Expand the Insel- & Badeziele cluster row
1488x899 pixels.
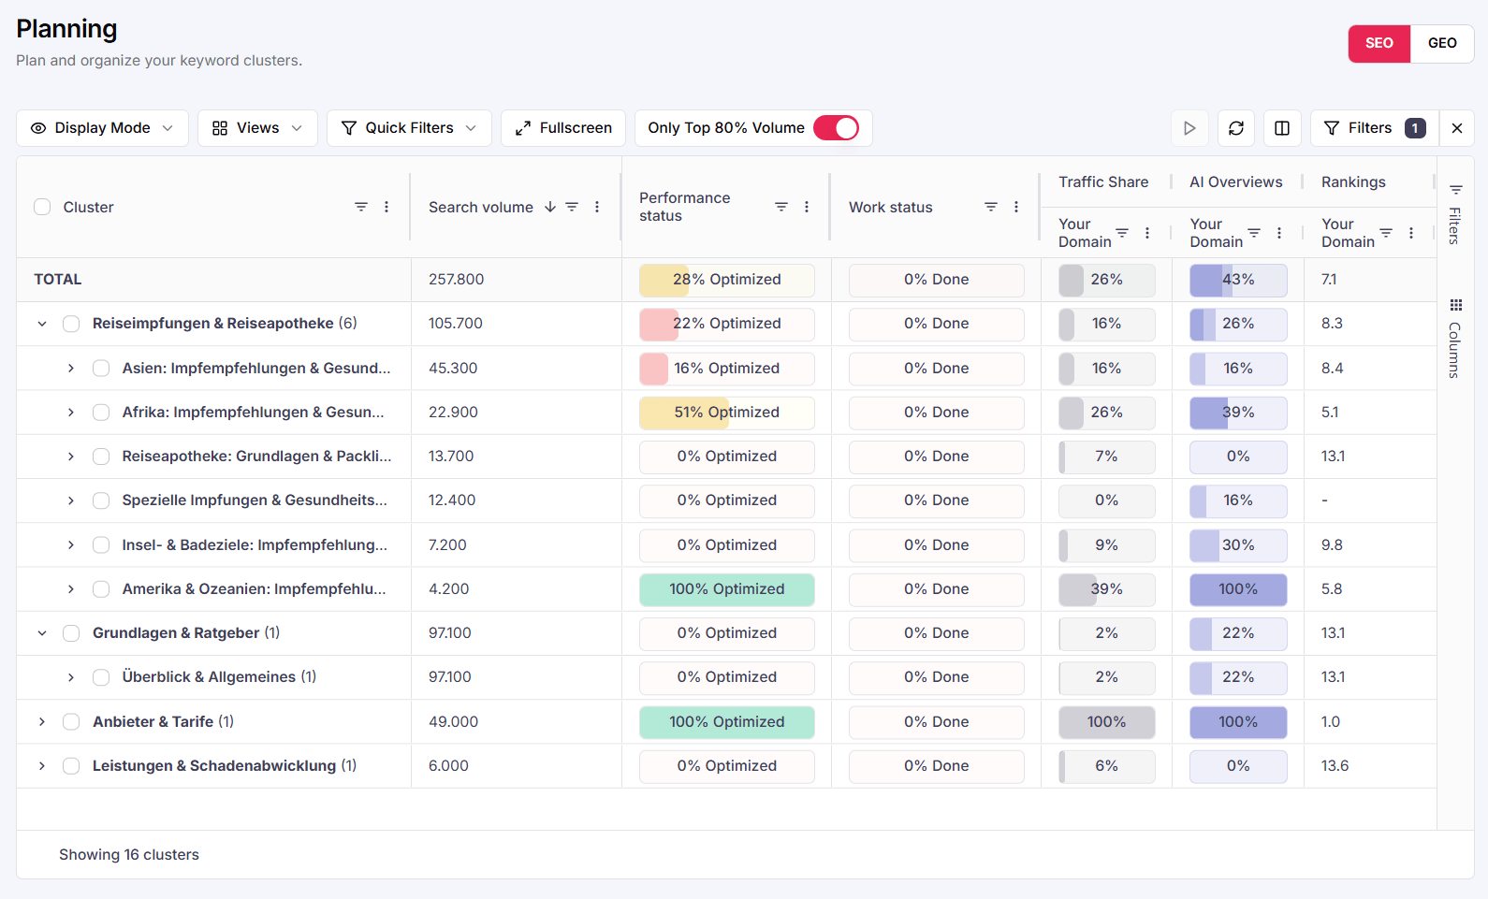(71, 545)
